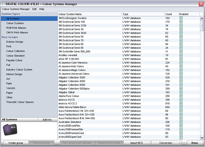Image resolution: width=205 pixels, height=147 pixels.
Task: Select Exterior Design user group
Action: [29, 42]
